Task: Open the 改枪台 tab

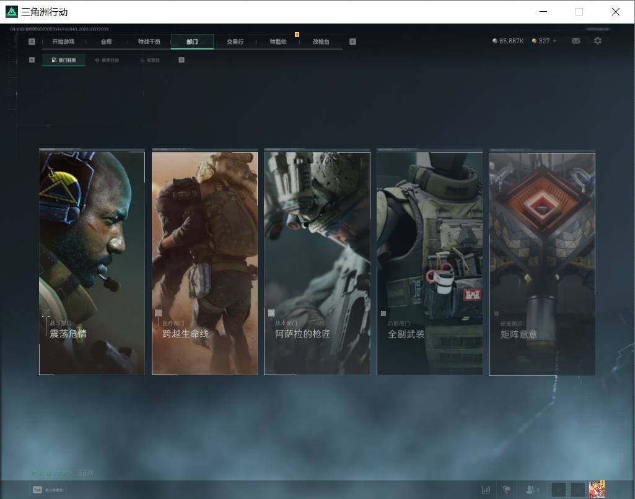Action: (x=321, y=41)
